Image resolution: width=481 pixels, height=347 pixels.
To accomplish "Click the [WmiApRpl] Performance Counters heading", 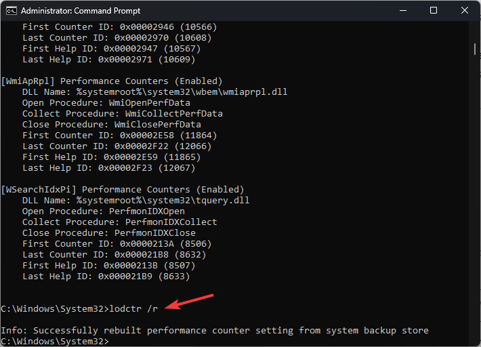I will click(x=121, y=81).
